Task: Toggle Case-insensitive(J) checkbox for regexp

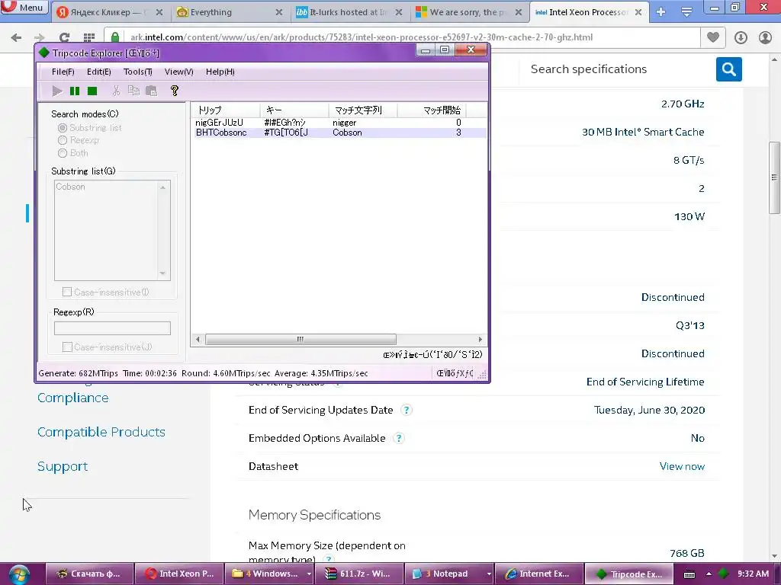Action: [67, 347]
